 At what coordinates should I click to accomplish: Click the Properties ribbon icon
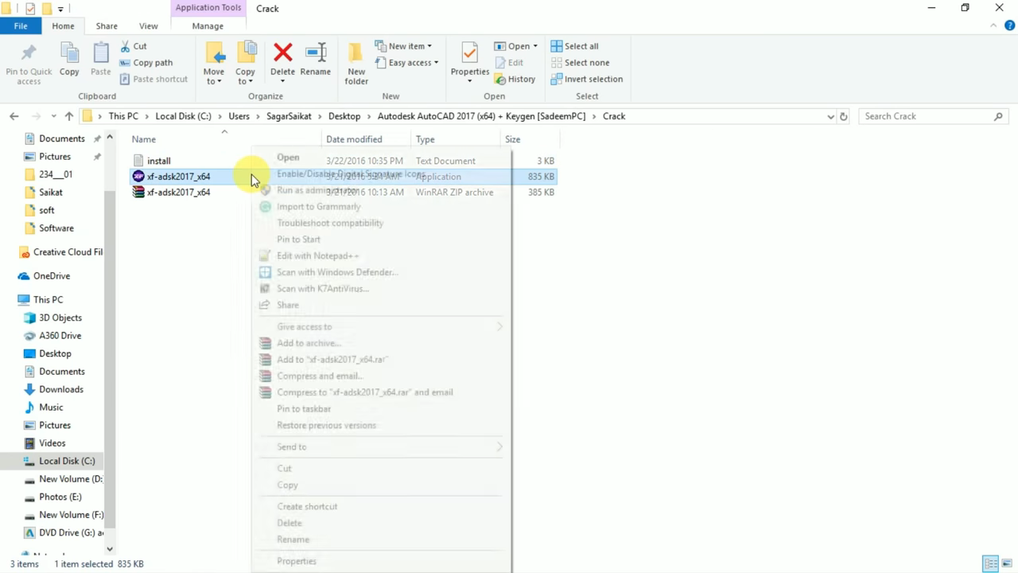click(470, 53)
